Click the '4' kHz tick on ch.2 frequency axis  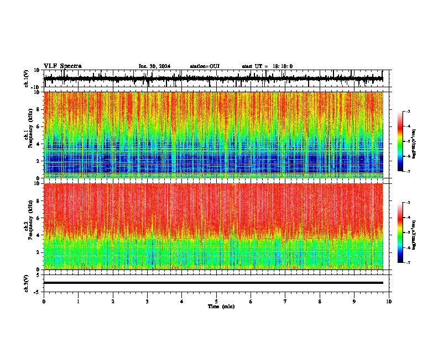click(x=39, y=235)
